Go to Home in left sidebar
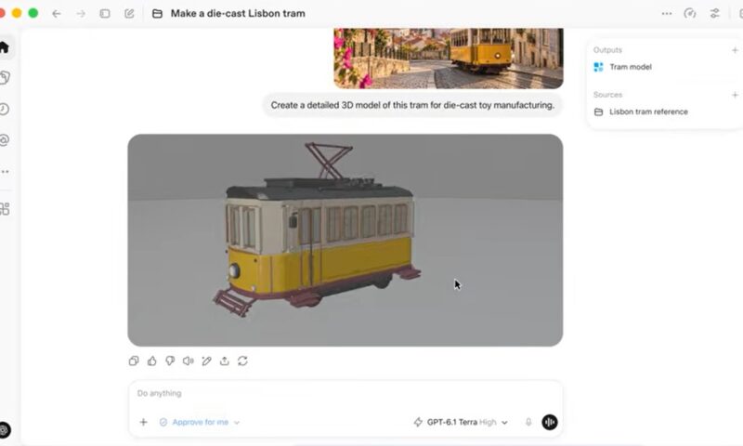Viewport: 743px width, 446px height. (4, 47)
